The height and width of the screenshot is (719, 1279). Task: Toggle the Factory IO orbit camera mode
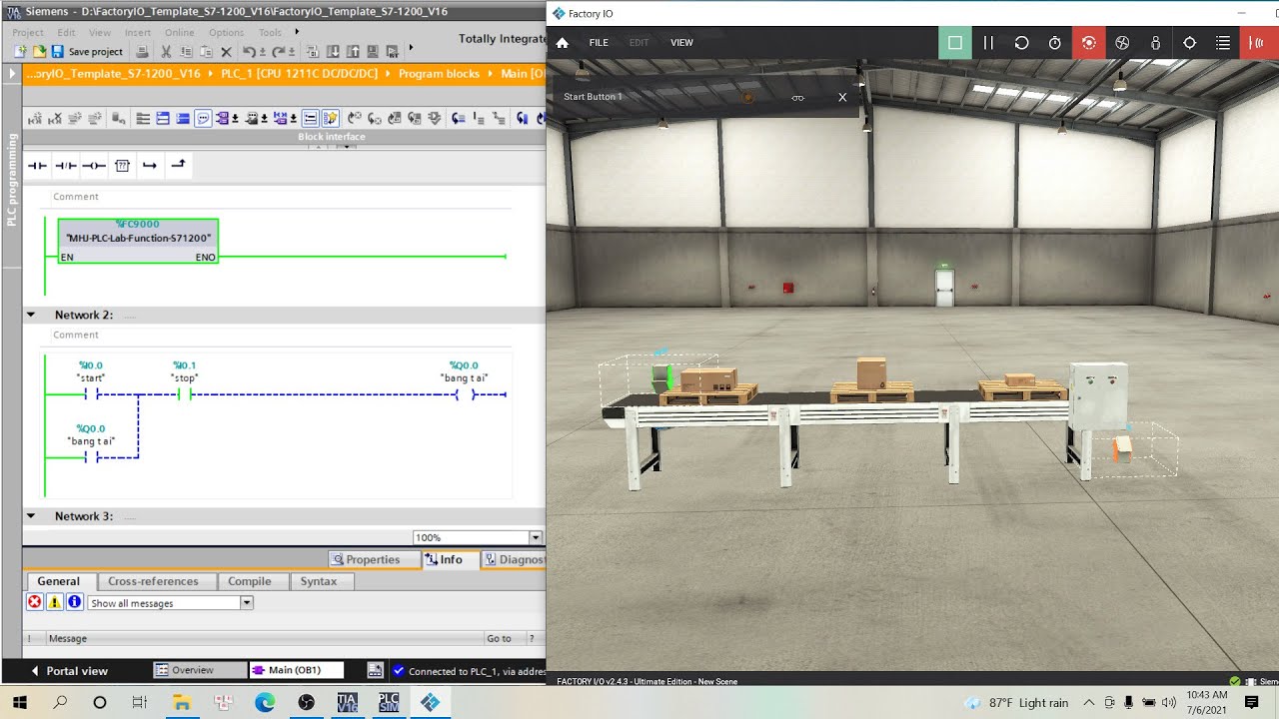coord(1088,43)
